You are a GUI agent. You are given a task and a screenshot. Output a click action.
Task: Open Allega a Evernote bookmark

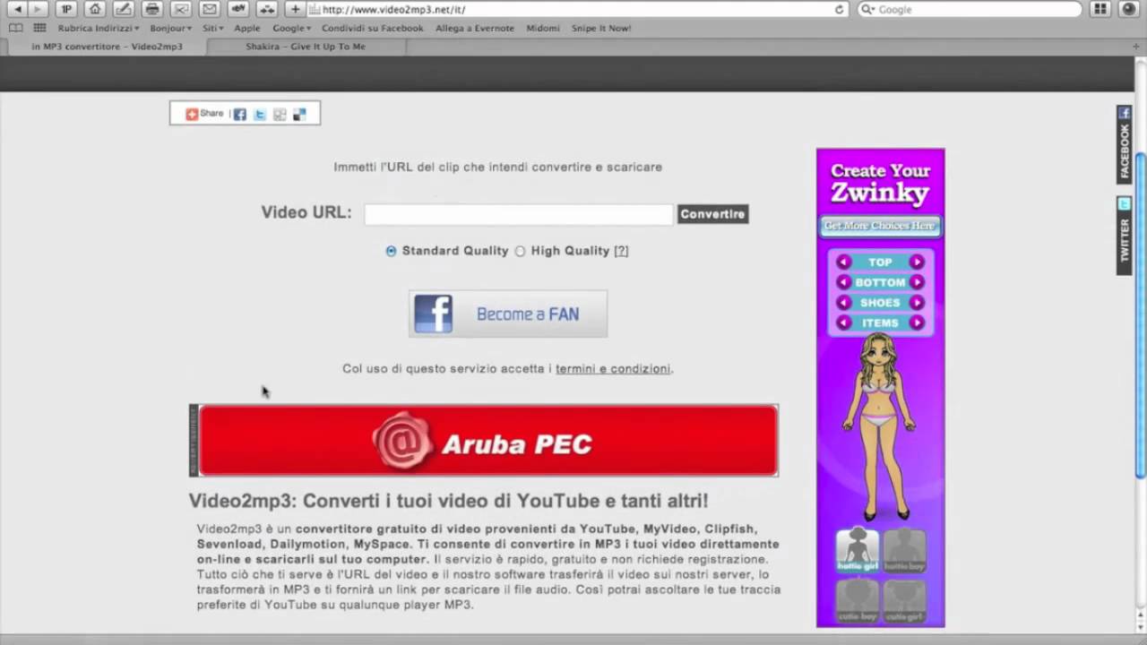[475, 28]
